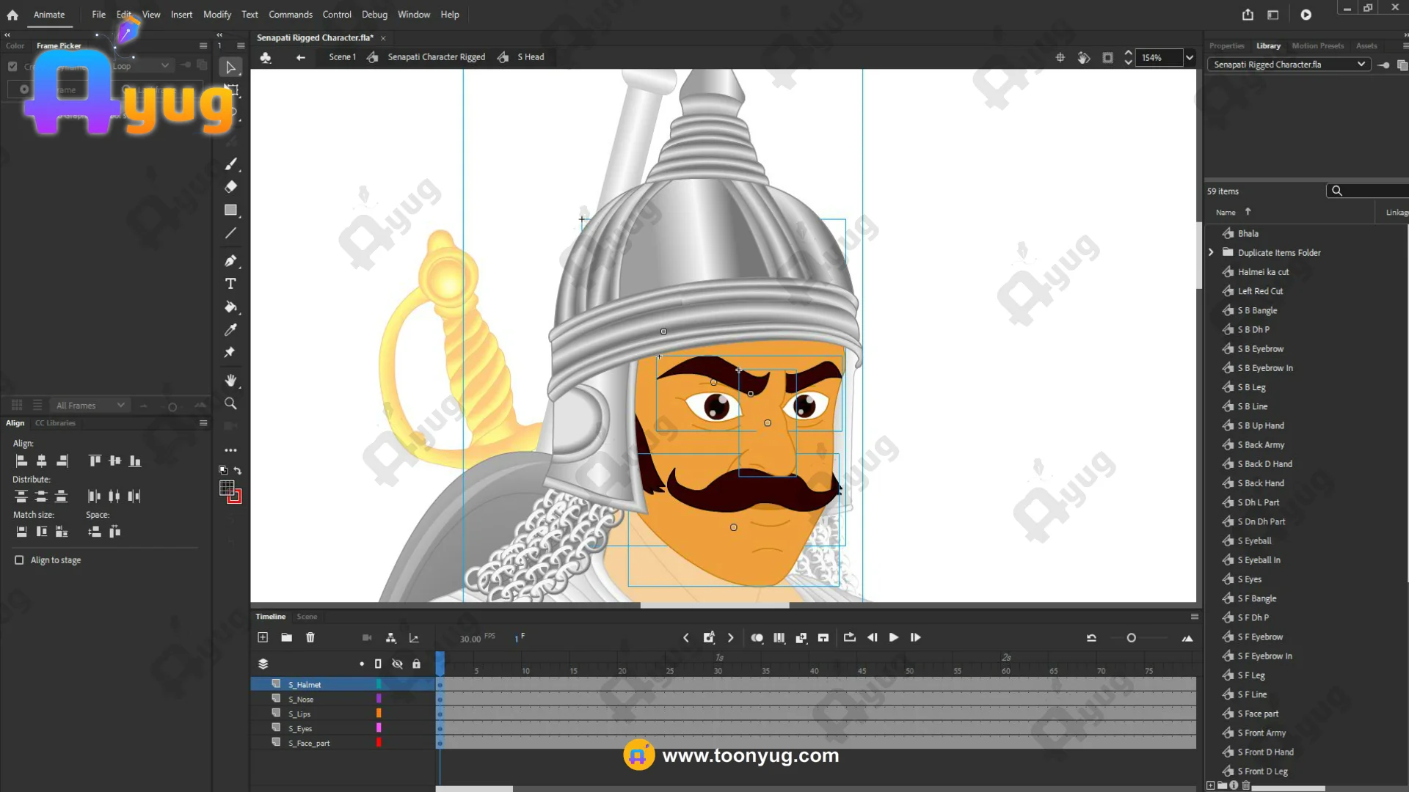Enable the Align to stage checkbox
The image size is (1409, 792).
tap(19, 560)
